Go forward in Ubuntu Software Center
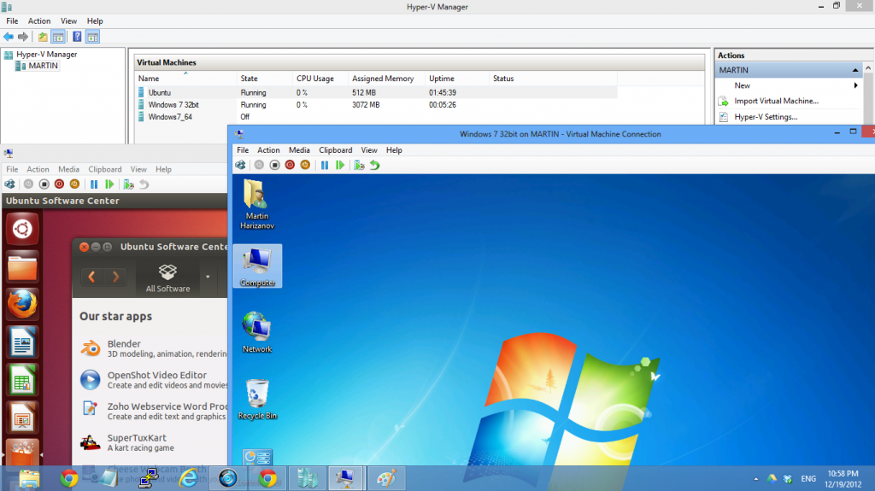 click(115, 277)
